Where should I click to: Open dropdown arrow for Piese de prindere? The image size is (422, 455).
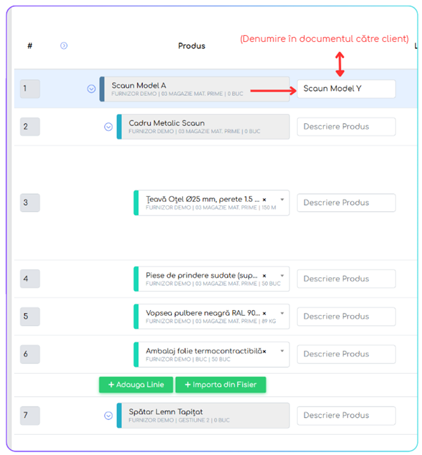pos(282,275)
